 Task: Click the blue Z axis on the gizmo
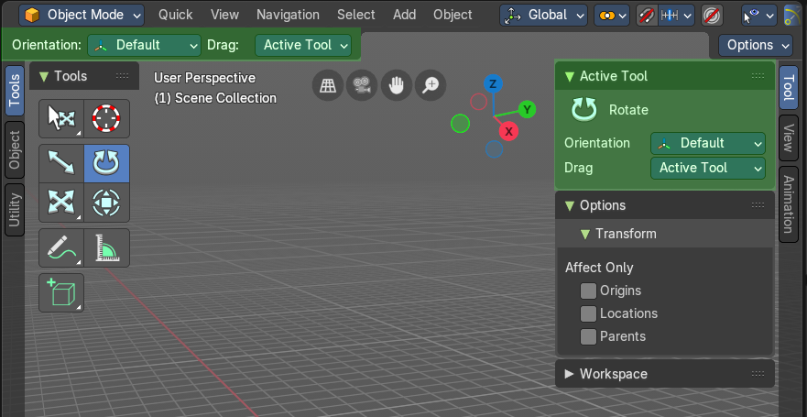(493, 84)
